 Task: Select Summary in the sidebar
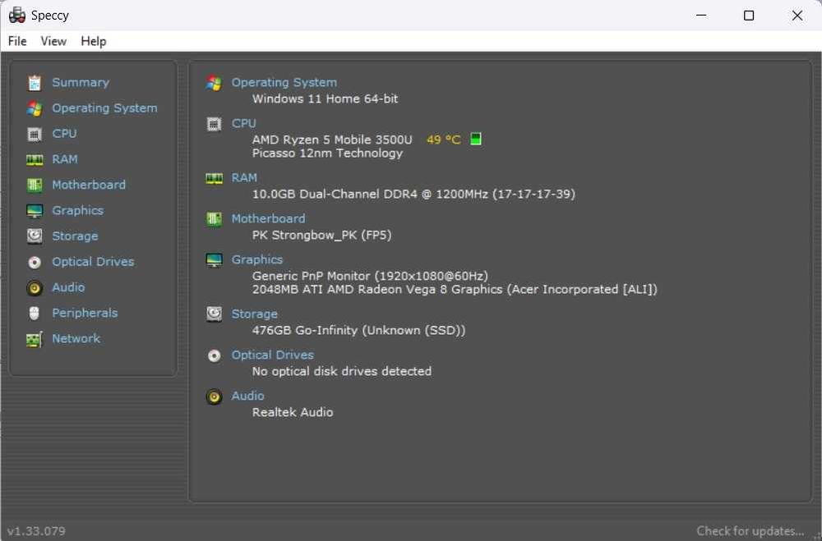pyautogui.click(x=81, y=83)
